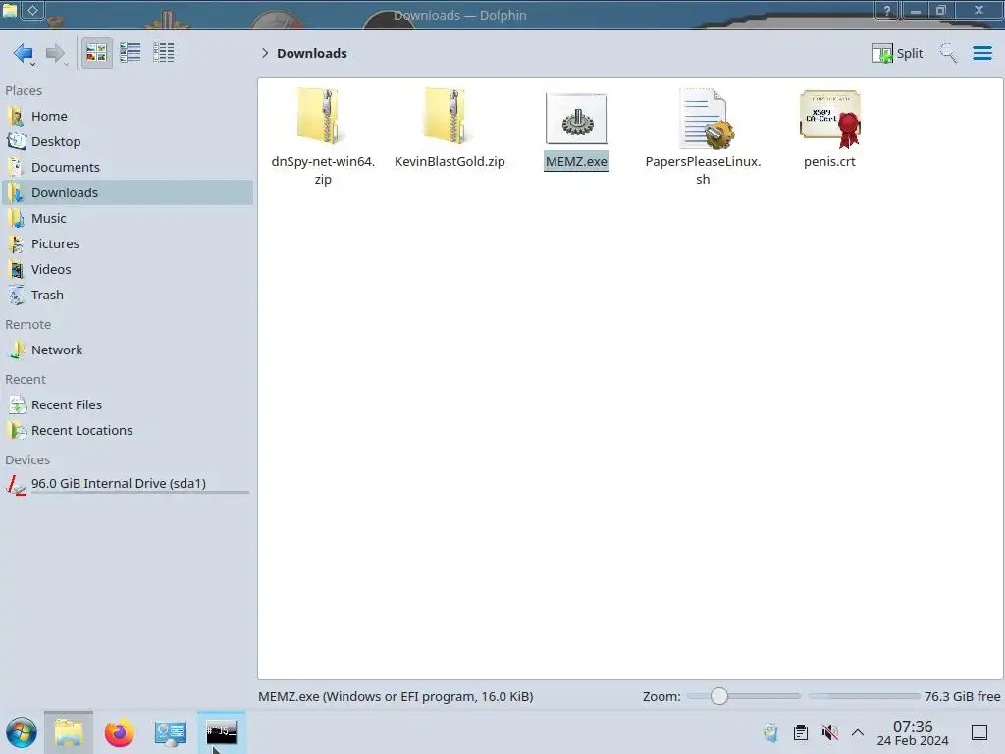Click the MEMZ.exe file name label
Viewport: 1005px width, 754px height.
click(x=576, y=162)
